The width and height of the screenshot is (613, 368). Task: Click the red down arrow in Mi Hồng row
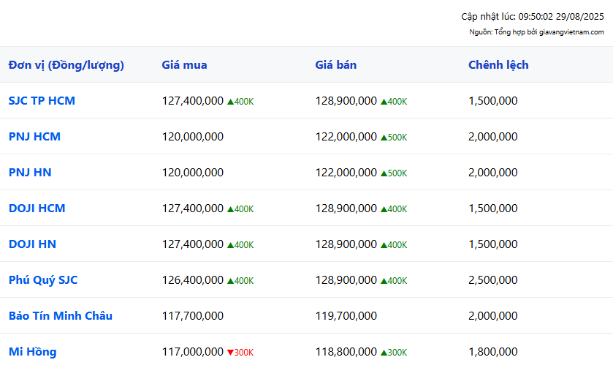click(x=230, y=353)
